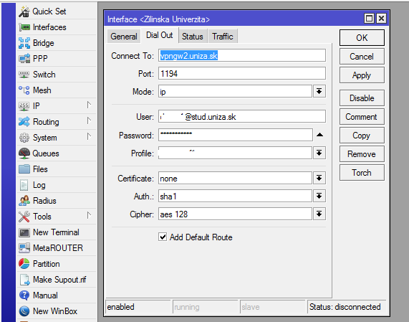Collapse the Password field with up arrow
The height and width of the screenshot is (322, 409).
(x=319, y=135)
